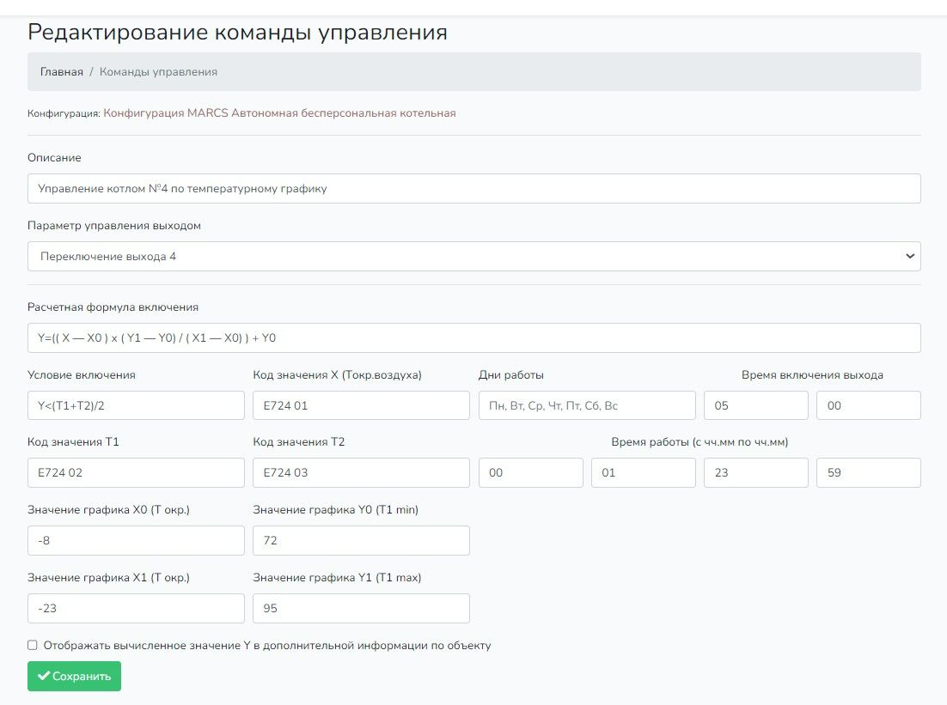Focus the Значение графика Y0 (T1 min) field
Image resolution: width=947 pixels, height=705 pixels.
pyautogui.click(x=361, y=540)
